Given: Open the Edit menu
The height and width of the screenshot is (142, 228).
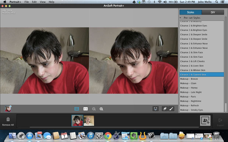Looking at the screenshot, I should coord(34,2).
